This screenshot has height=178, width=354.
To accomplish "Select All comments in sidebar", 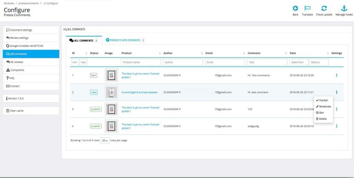I will [x=31, y=54].
